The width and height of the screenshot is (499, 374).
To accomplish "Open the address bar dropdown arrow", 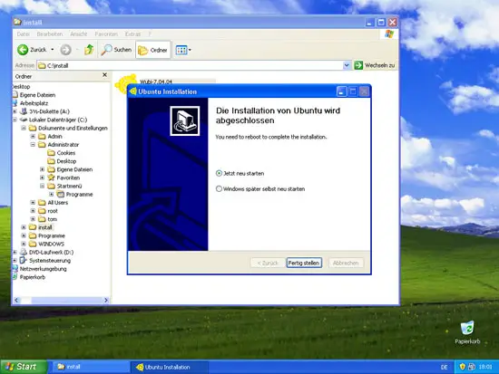I will pos(347,65).
